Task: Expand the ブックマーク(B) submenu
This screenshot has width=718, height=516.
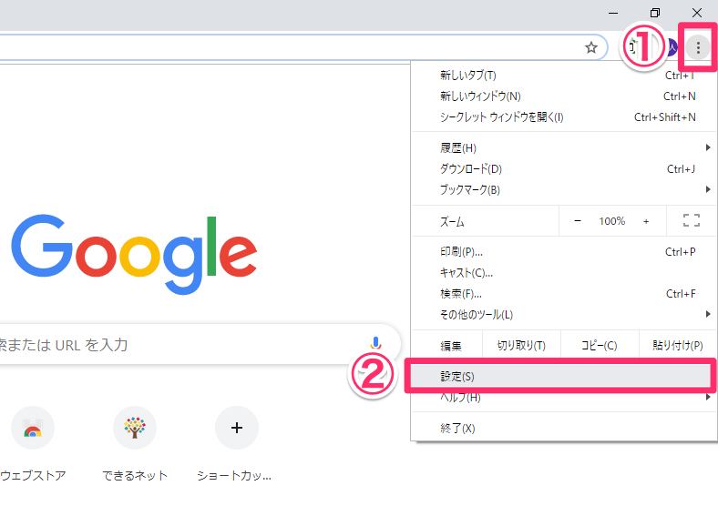Action: pos(564,189)
